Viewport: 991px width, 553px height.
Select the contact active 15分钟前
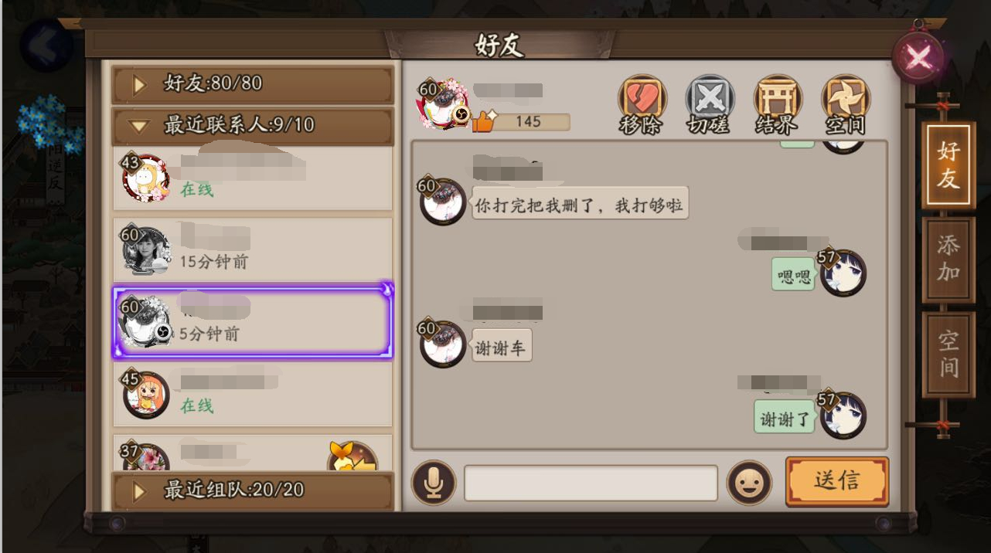click(254, 249)
